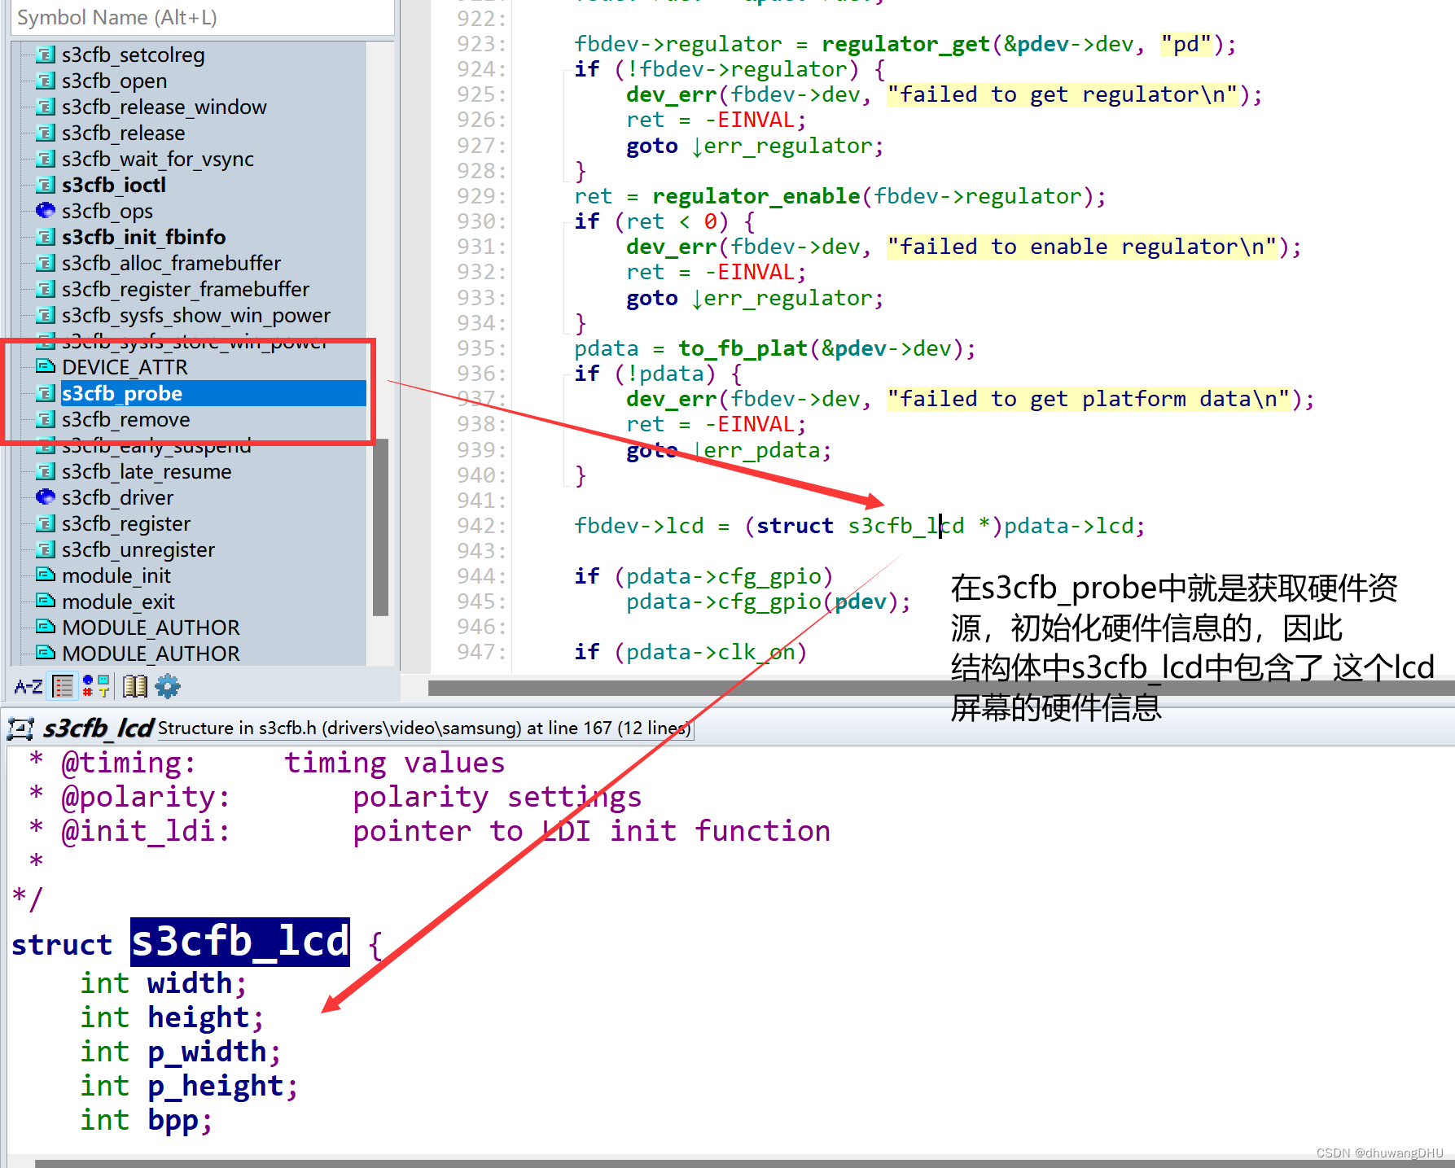Follow goto err_regulator on line 927
This screenshot has width=1455, height=1168.
(x=754, y=146)
